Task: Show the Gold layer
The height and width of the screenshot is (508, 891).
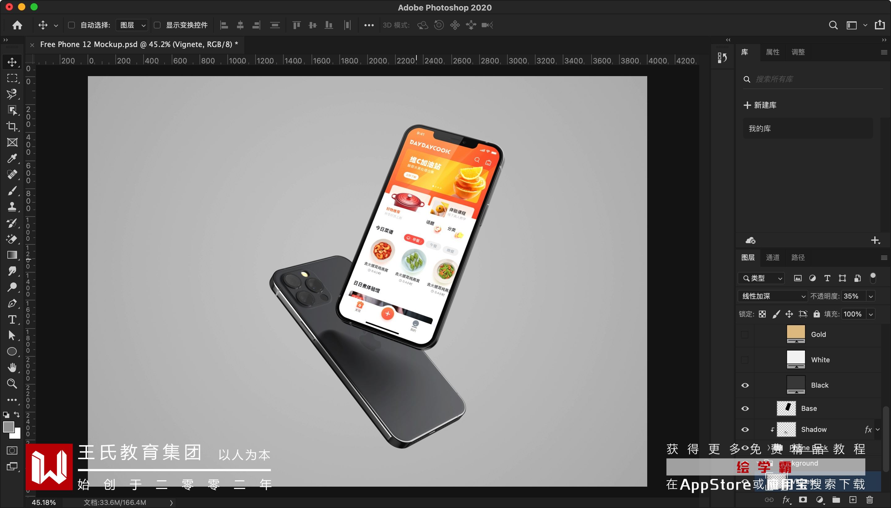Action: [745, 334]
